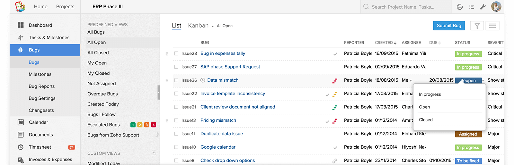Click the attachment link icon on Issue8
Viewport: 514px width, 165px height.
335,161
